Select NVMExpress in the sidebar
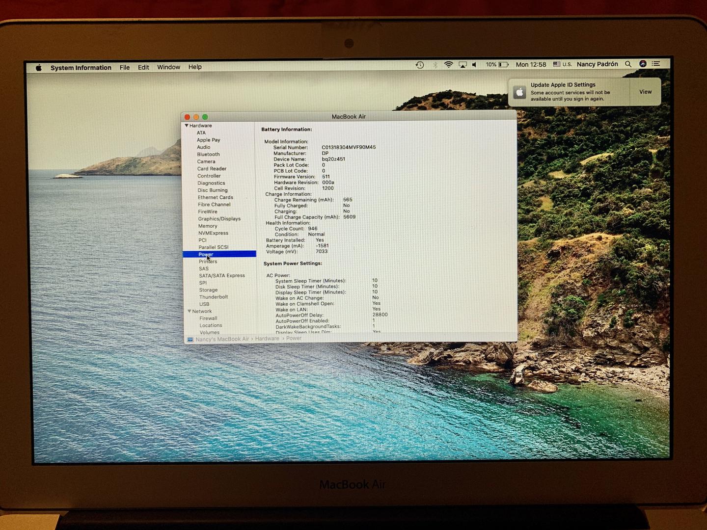The image size is (707, 530). click(213, 233)
